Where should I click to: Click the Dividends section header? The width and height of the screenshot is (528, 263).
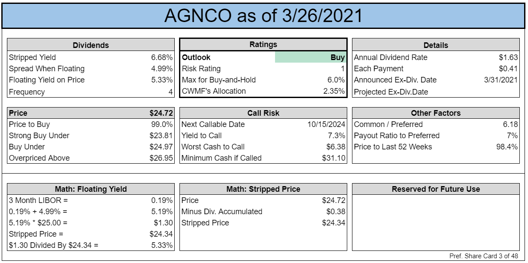[x=91, y=45]
